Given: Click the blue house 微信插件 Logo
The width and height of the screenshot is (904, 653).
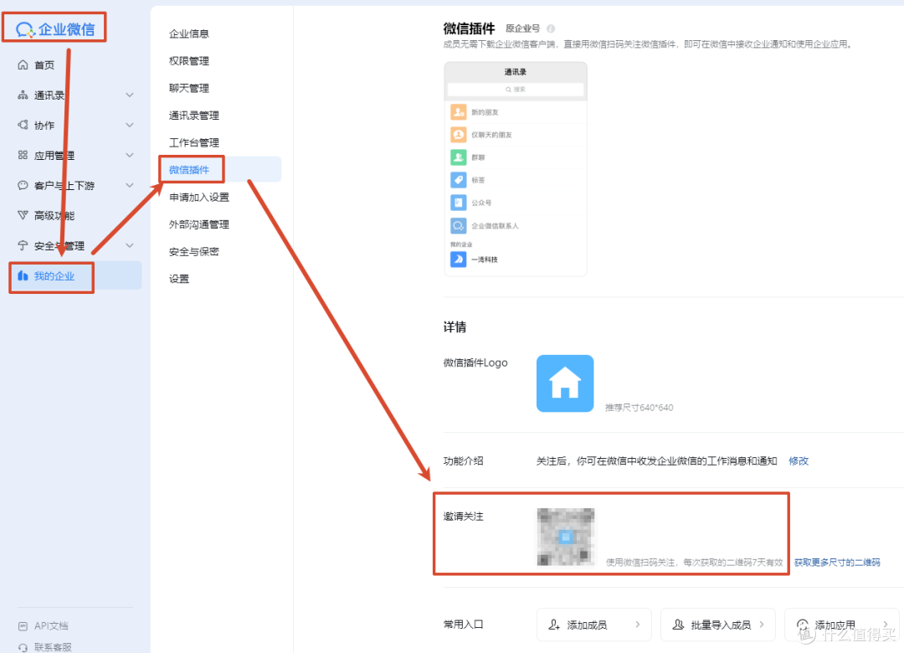Looking at the screenshot, I should point(565,383).
